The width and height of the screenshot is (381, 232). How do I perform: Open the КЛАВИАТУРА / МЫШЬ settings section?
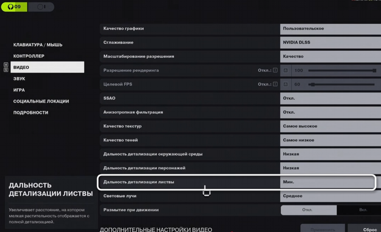point(38,45)
